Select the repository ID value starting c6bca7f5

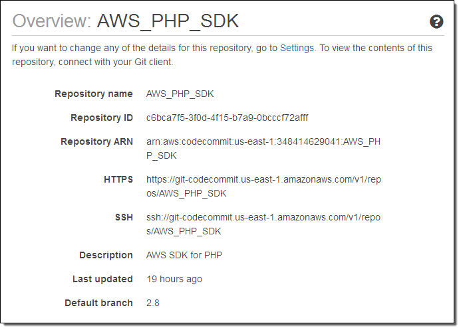click(227, 118)
